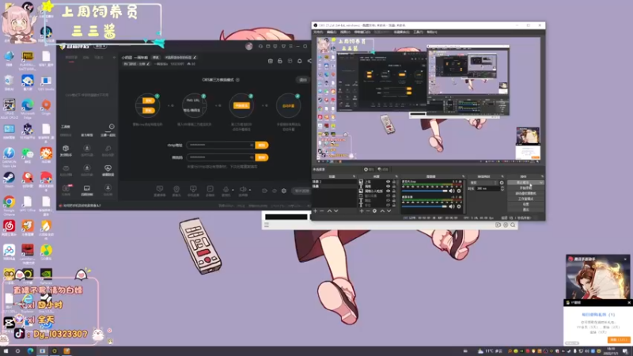633x356 pixels.
Task: Remove selected scene with minus icon in OBS
Action: 322,210
